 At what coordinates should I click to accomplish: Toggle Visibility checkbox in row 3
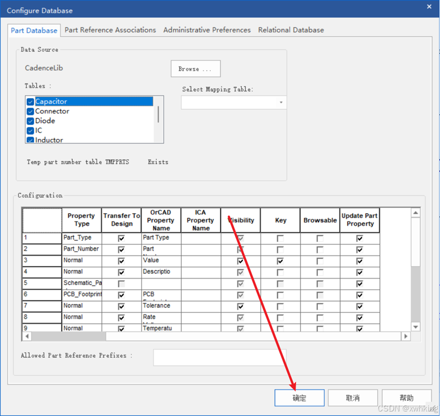tap(240, 261)
